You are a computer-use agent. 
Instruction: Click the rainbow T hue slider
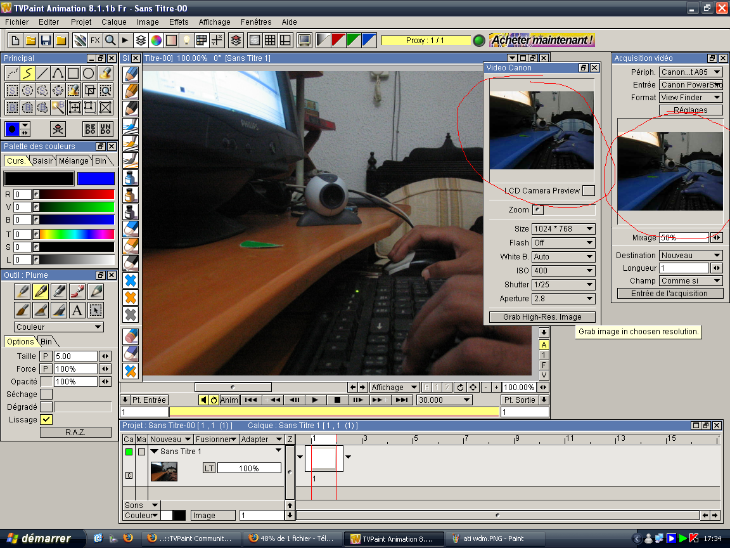[x=74, y=234]
